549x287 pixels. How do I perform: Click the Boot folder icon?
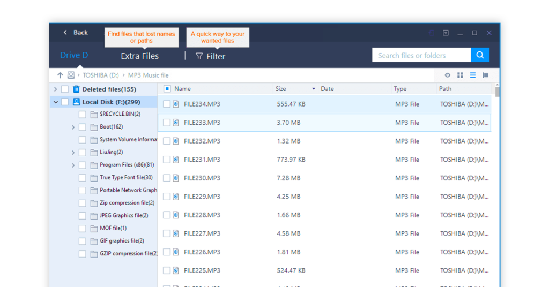[94, 127]
